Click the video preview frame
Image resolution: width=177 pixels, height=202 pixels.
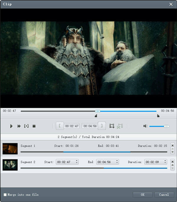(x=88, y=58)
